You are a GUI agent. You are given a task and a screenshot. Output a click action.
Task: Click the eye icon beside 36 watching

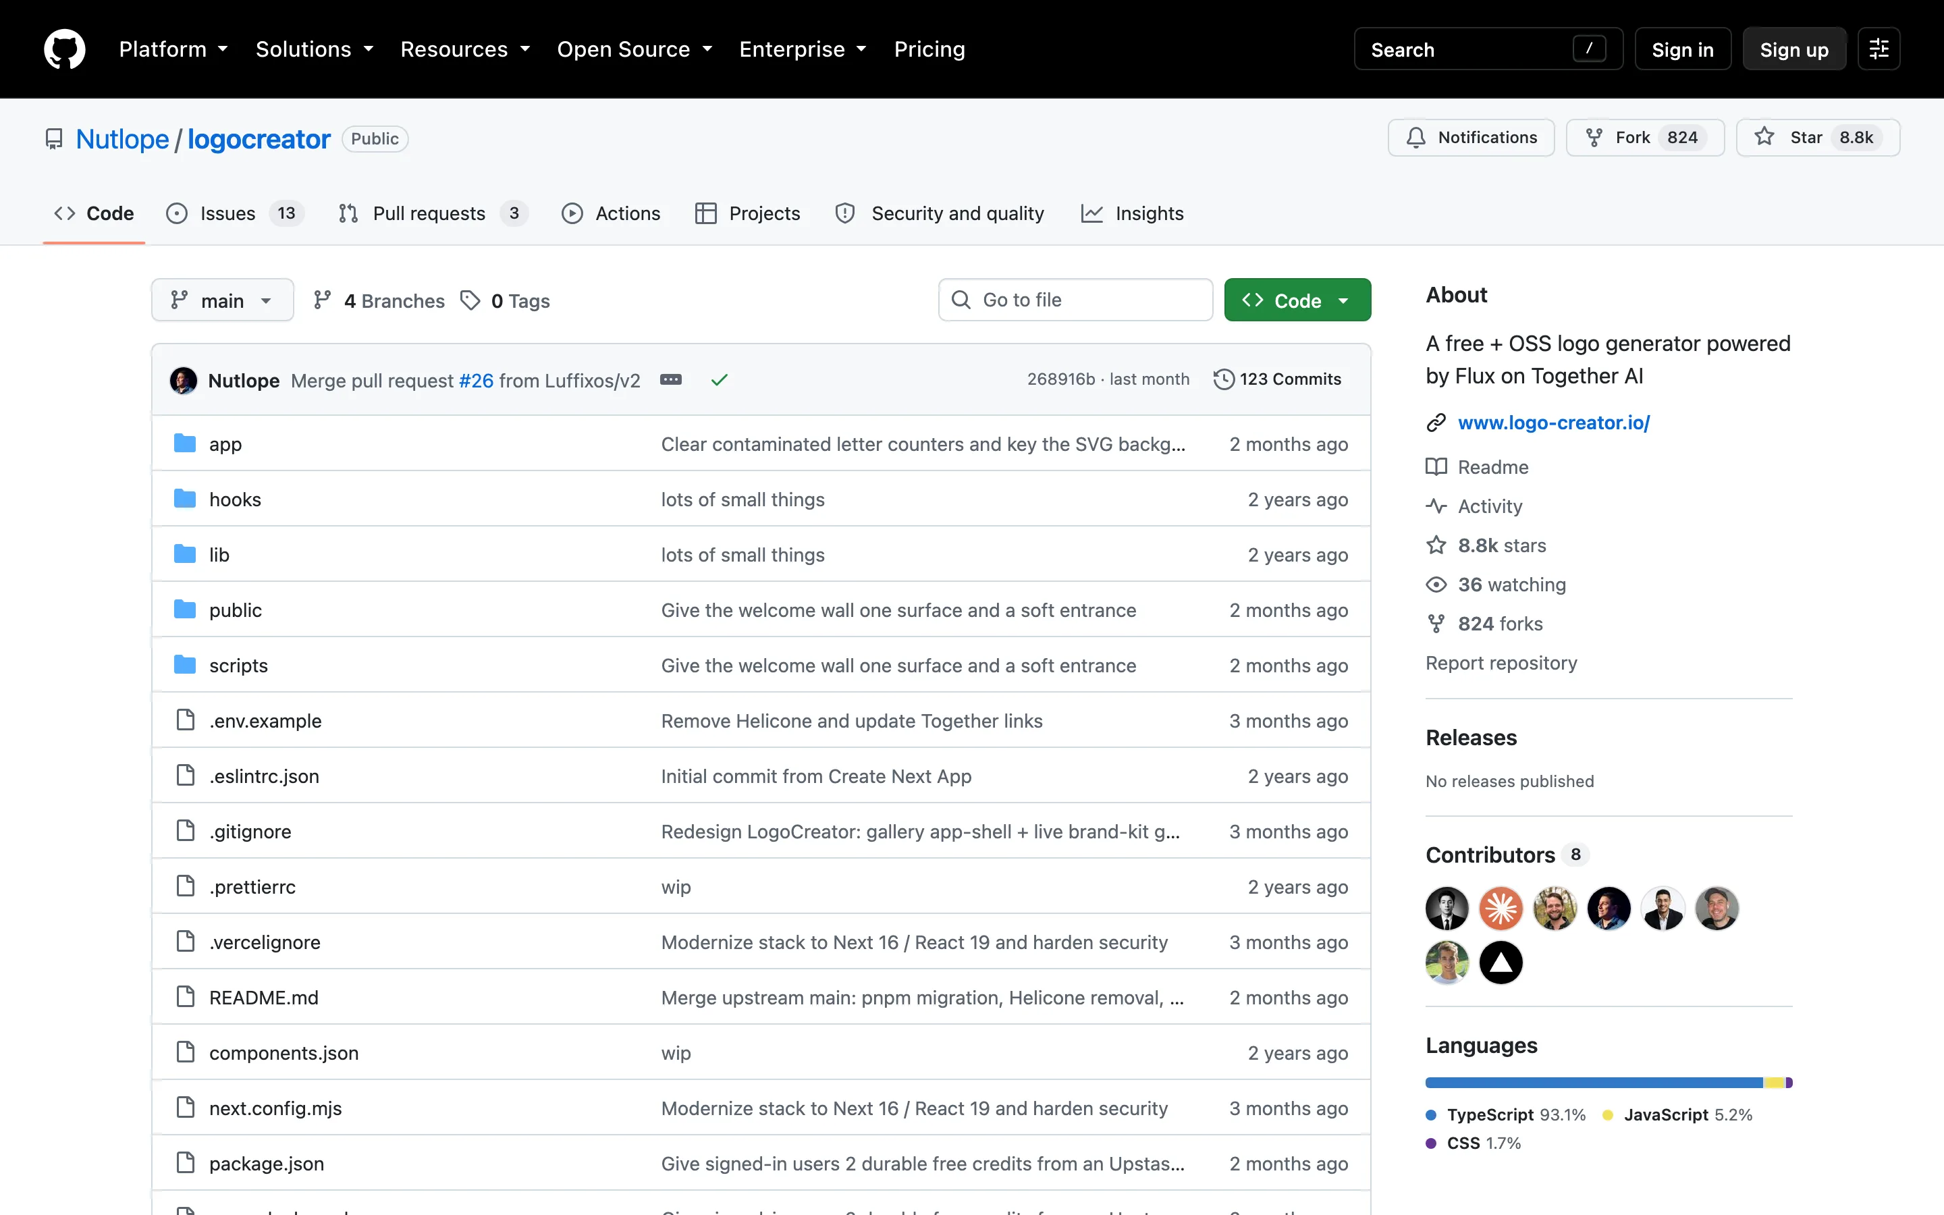pos(1436,584)
